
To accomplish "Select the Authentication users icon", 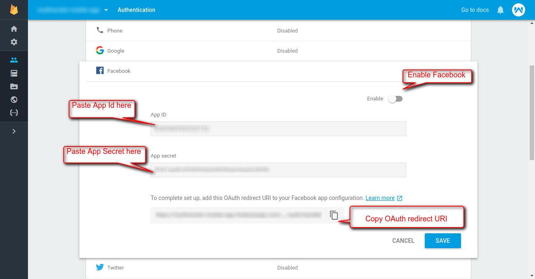I will pyautogui.click(x=14, y=60).
